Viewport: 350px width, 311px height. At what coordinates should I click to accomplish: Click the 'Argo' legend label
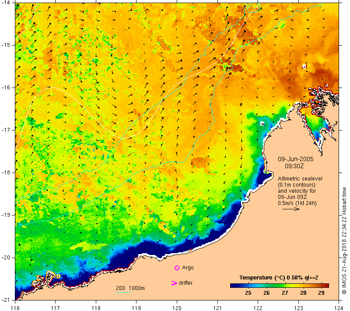pos(188,268)
